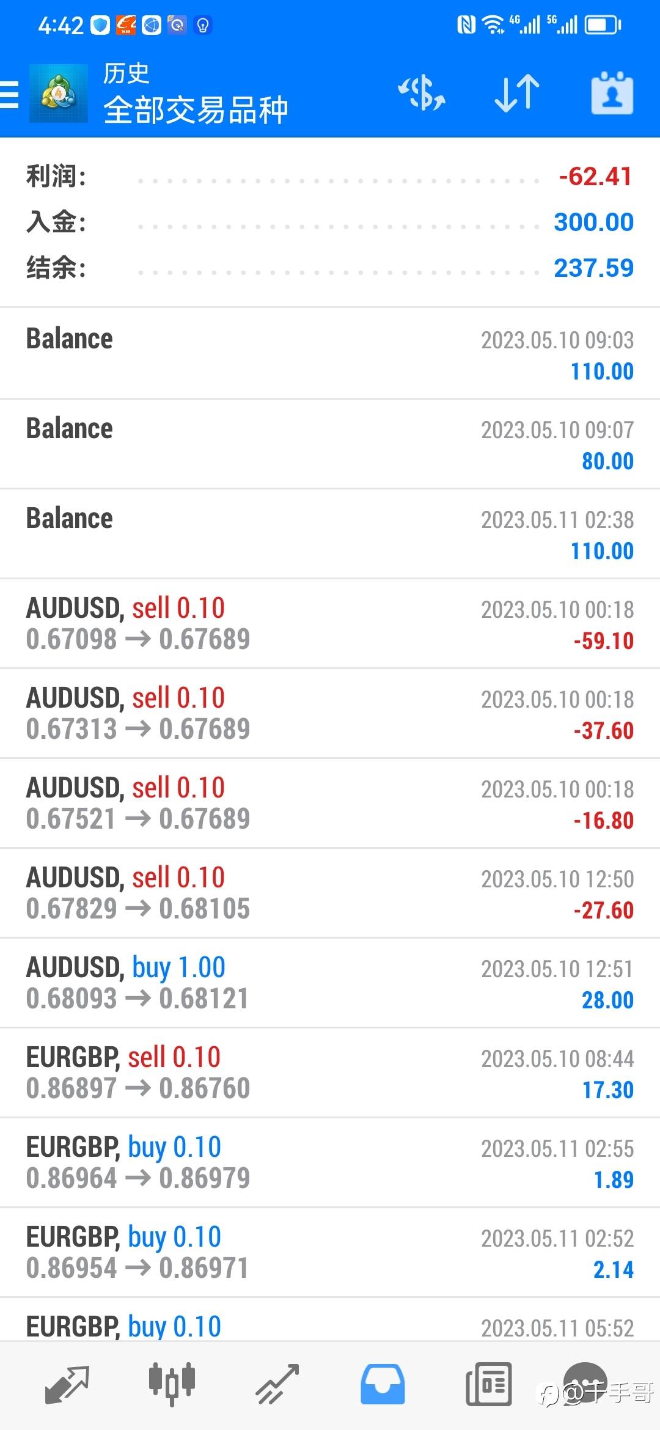Open the EURGBP buy trade earning 1.89
This screenshot has height=1430, width=660.
point(330,1162)
